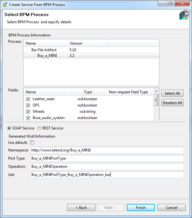192x218 pixels.
Task: Click the xsd:boolean type of Leather_seats
Action: tap(87, 99)
